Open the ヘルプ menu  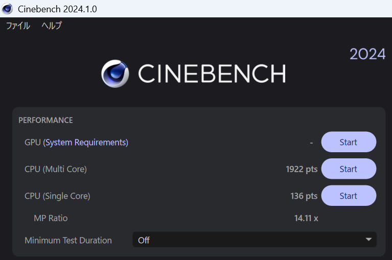[x=52, y=26]
